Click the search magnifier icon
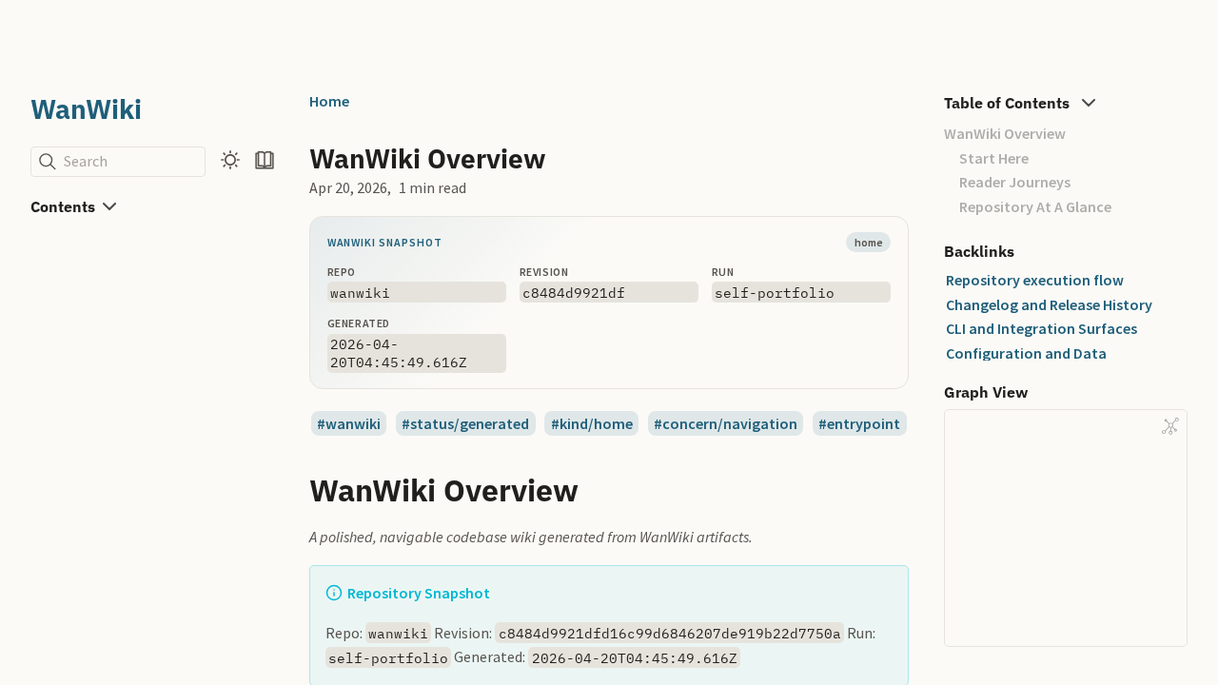The image size is (1218, 685). coord(47,162)
